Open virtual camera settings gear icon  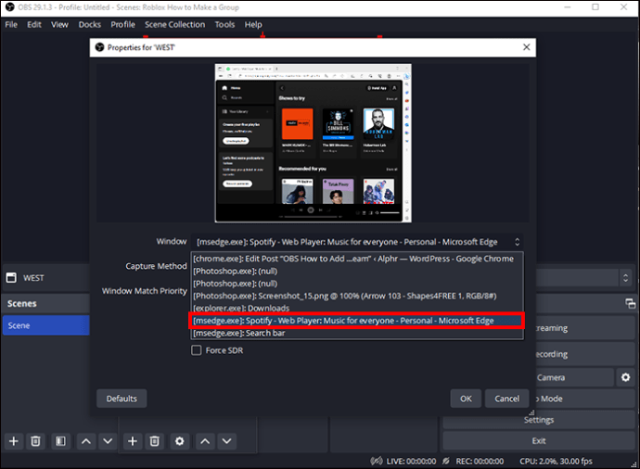626,377
